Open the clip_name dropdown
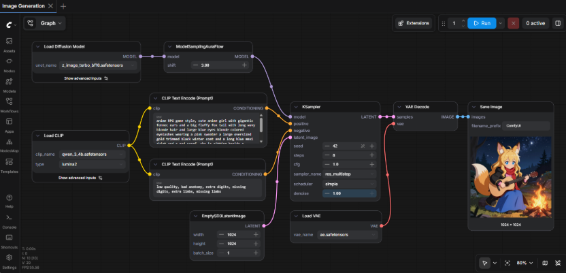The height and width of the screenshot is (273, 566). pyautogui.click(x=92, y=154)
